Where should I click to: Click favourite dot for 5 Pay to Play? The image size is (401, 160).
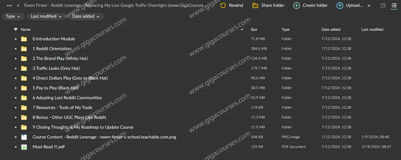click(x=16, y=88)
